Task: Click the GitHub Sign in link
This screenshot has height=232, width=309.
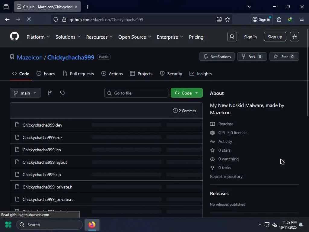Action: [250, 37]
